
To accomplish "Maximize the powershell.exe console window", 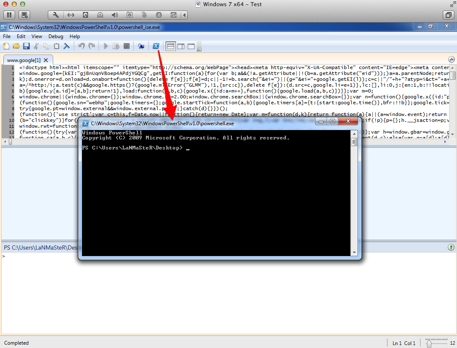I will 332,121.
